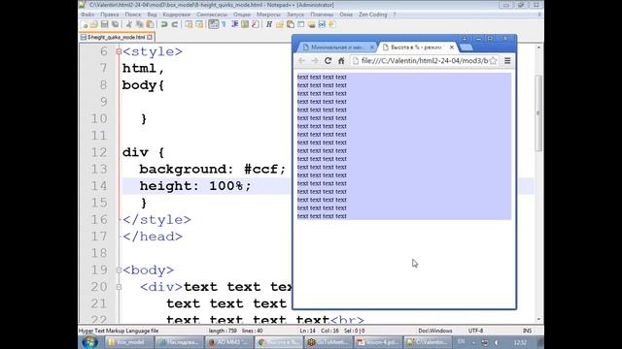
Task: Bookmark the page with the star icon
Action: point(493,61)
